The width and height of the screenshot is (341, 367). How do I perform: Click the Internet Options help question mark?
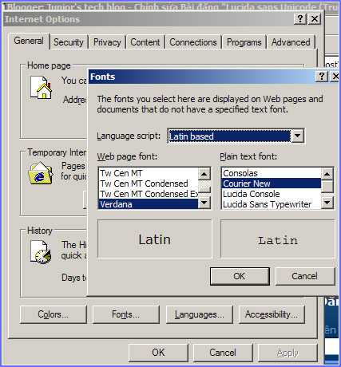coord(300,19)
